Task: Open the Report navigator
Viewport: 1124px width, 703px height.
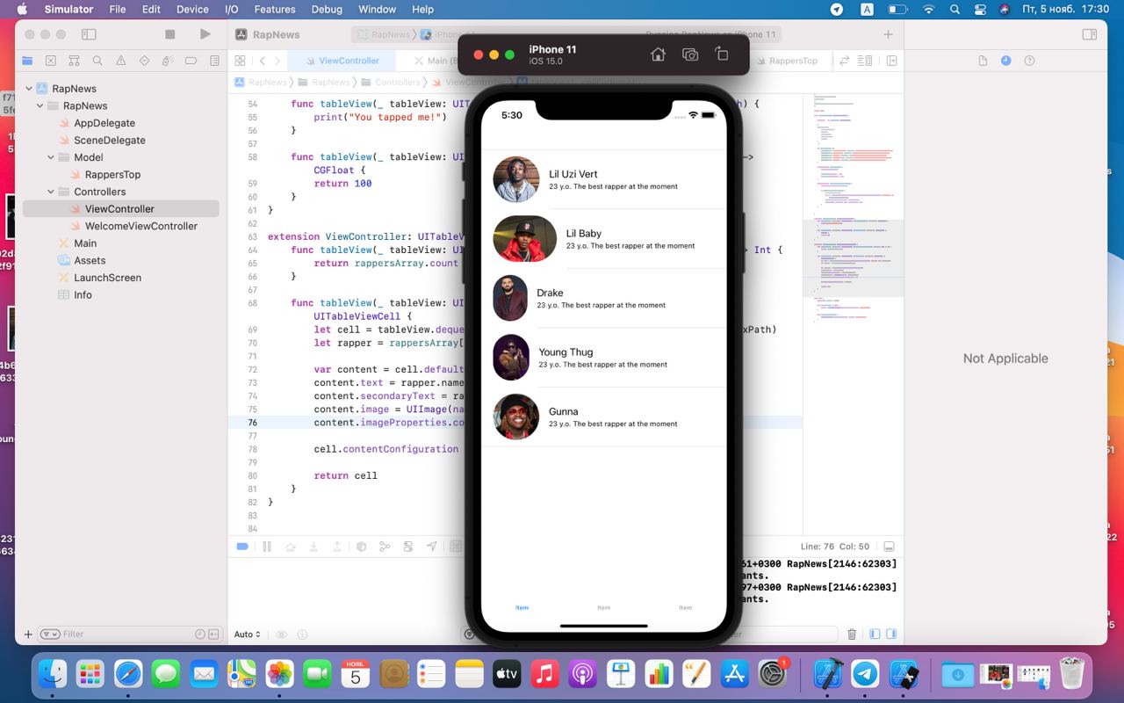Action: coord(214,61)
